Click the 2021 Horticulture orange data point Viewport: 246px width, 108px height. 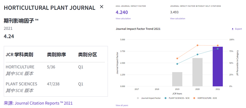pyautogui.click(x=218, y=46)
